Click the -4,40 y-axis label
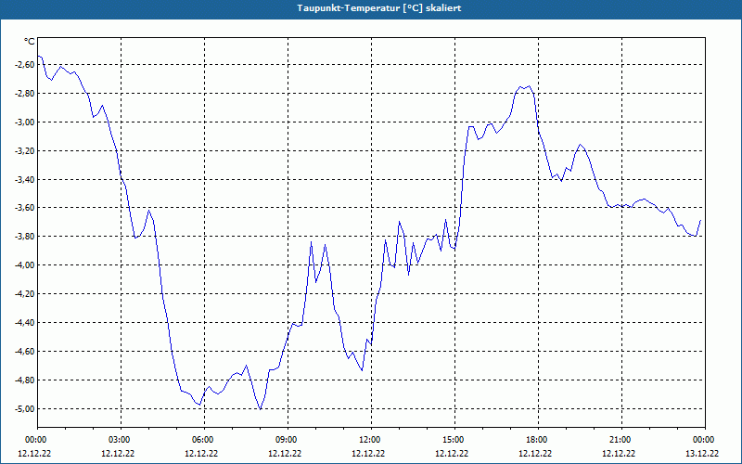This screenshot has width=742, height=464. (x=25, y=322)
